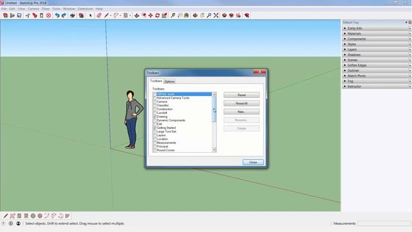The height and width of the screenshot is (232, 412).
Task: Open the Camera menu
Action: click(33, 8)
